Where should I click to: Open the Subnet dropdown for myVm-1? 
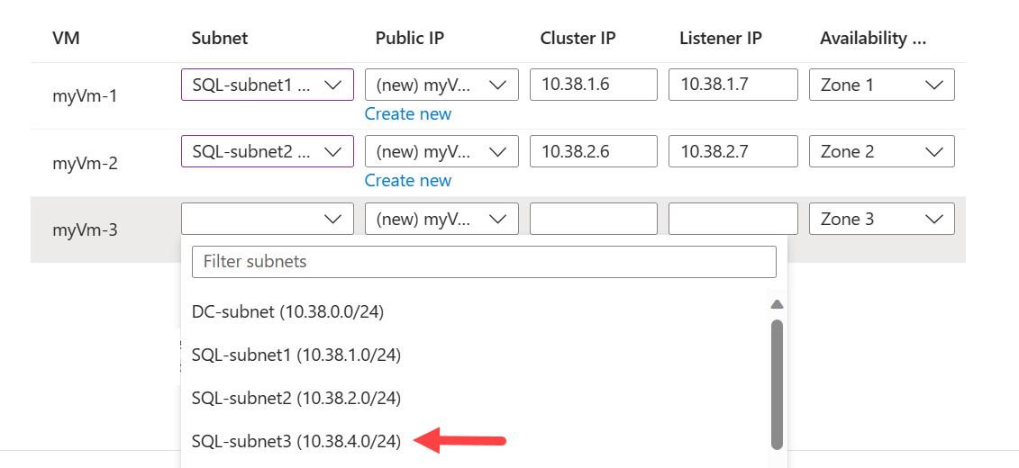pos(267,85)
